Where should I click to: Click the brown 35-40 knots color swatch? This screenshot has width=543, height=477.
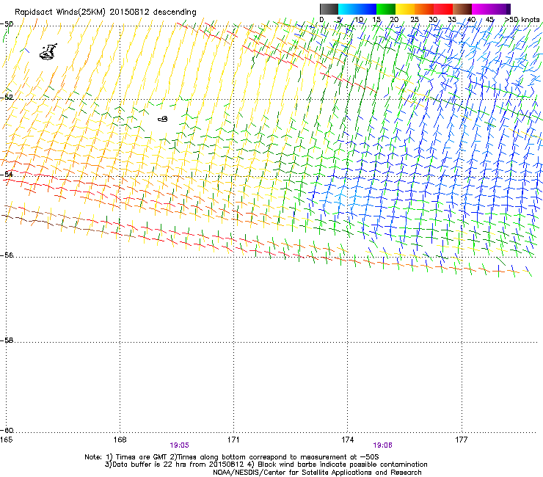click(x=462, y=9)
